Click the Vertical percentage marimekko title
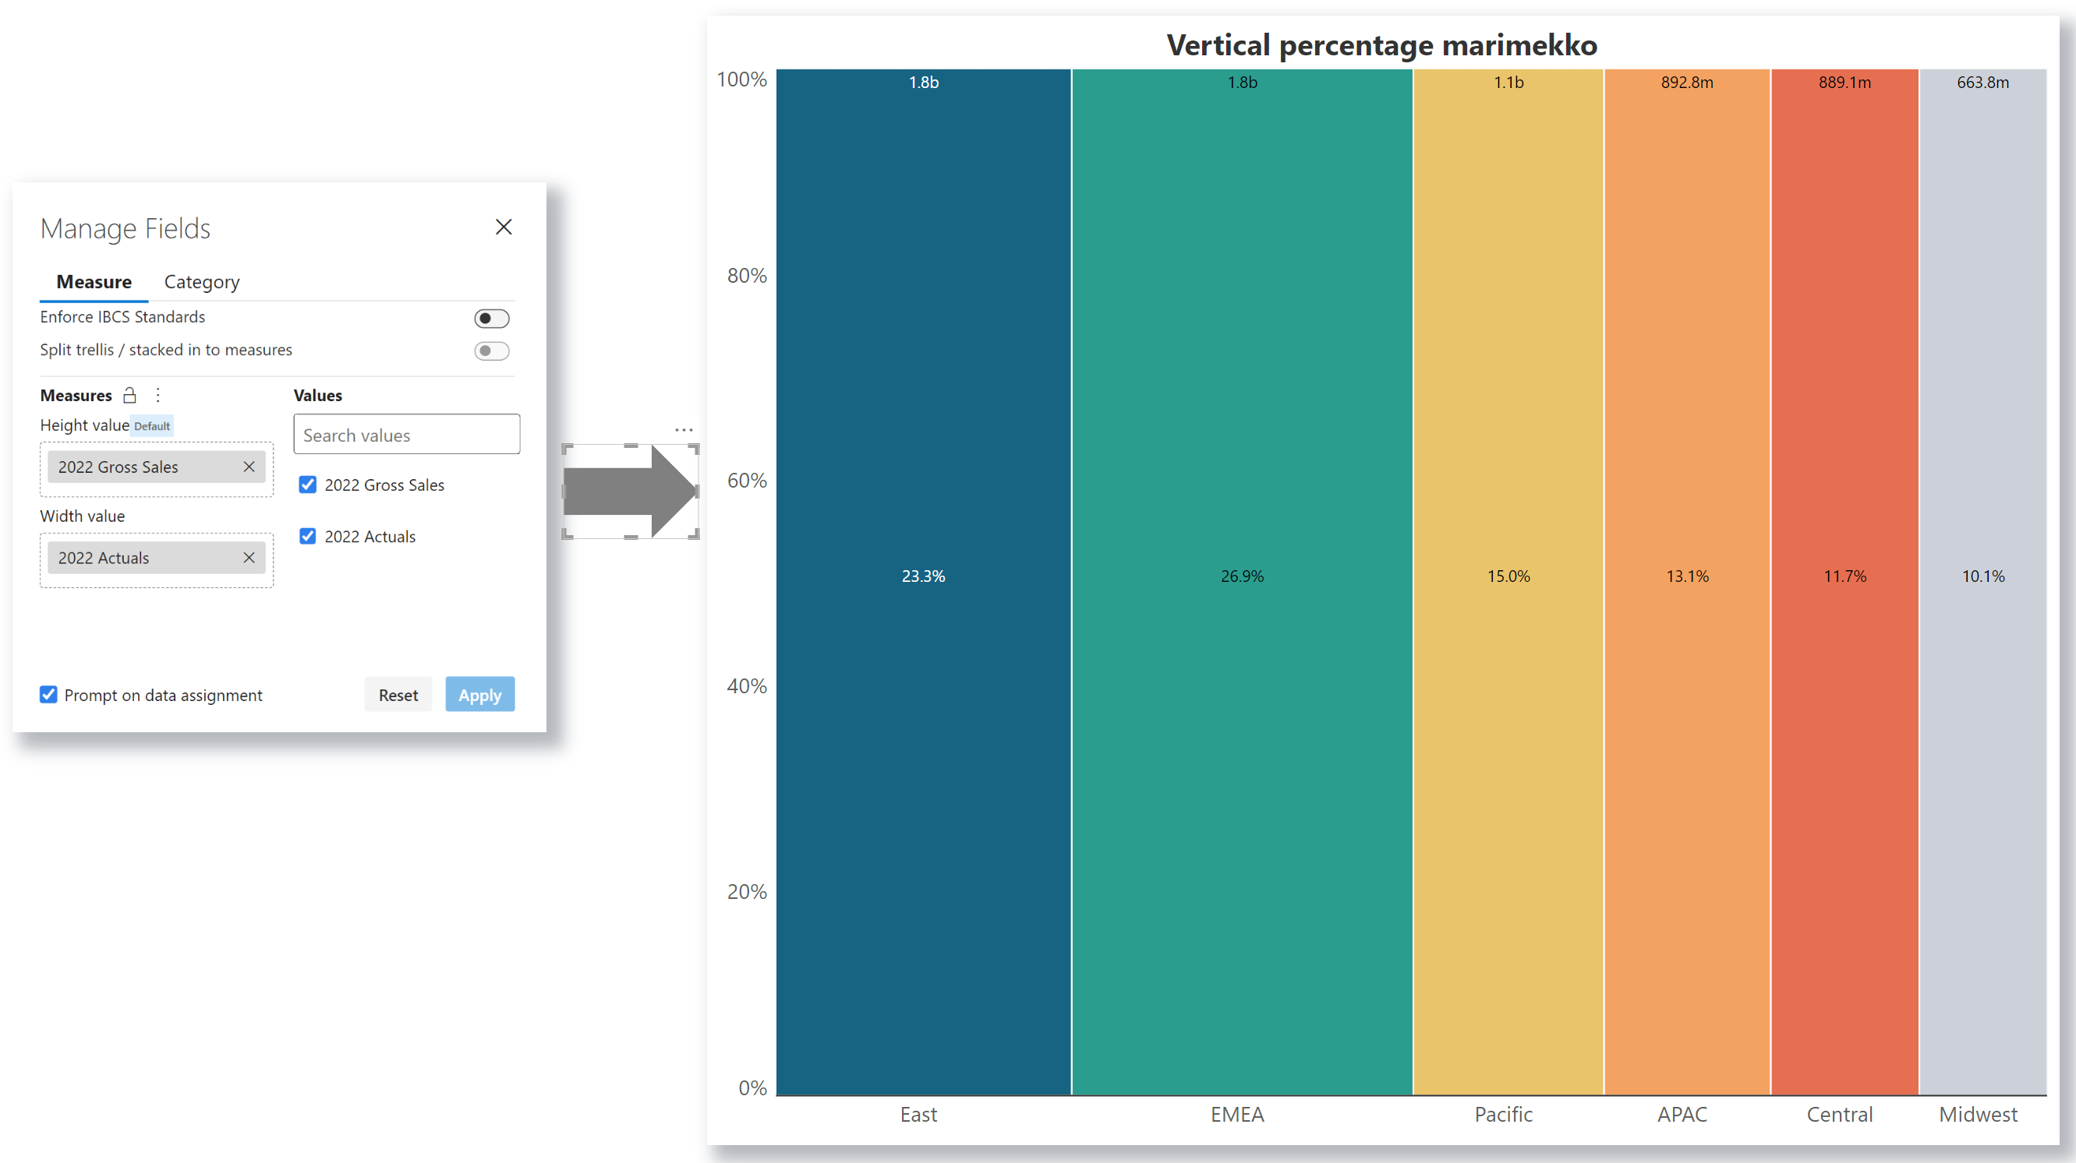This screenshot has width=2076, height=1163. [1381, 44]
